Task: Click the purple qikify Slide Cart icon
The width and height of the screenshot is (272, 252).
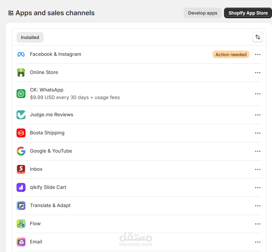Action: pos(21,188)
